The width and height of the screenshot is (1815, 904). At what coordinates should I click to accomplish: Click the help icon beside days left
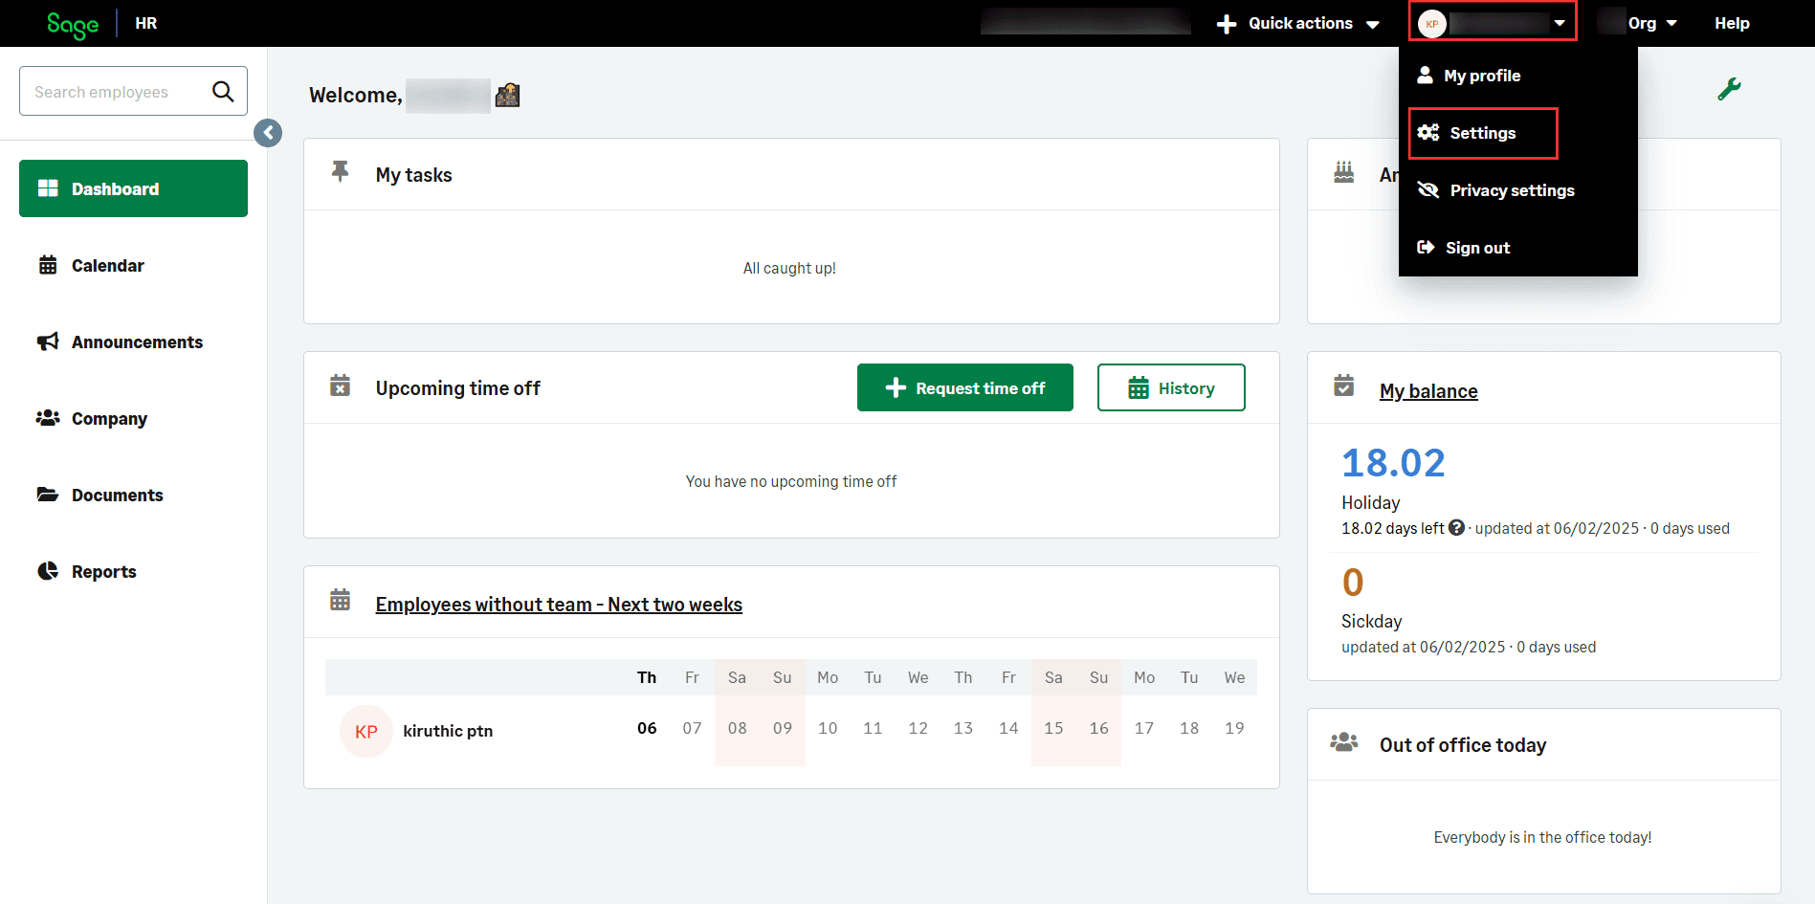(1456, 527)
